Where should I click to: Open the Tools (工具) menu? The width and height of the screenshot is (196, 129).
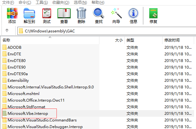pos(42,3)
